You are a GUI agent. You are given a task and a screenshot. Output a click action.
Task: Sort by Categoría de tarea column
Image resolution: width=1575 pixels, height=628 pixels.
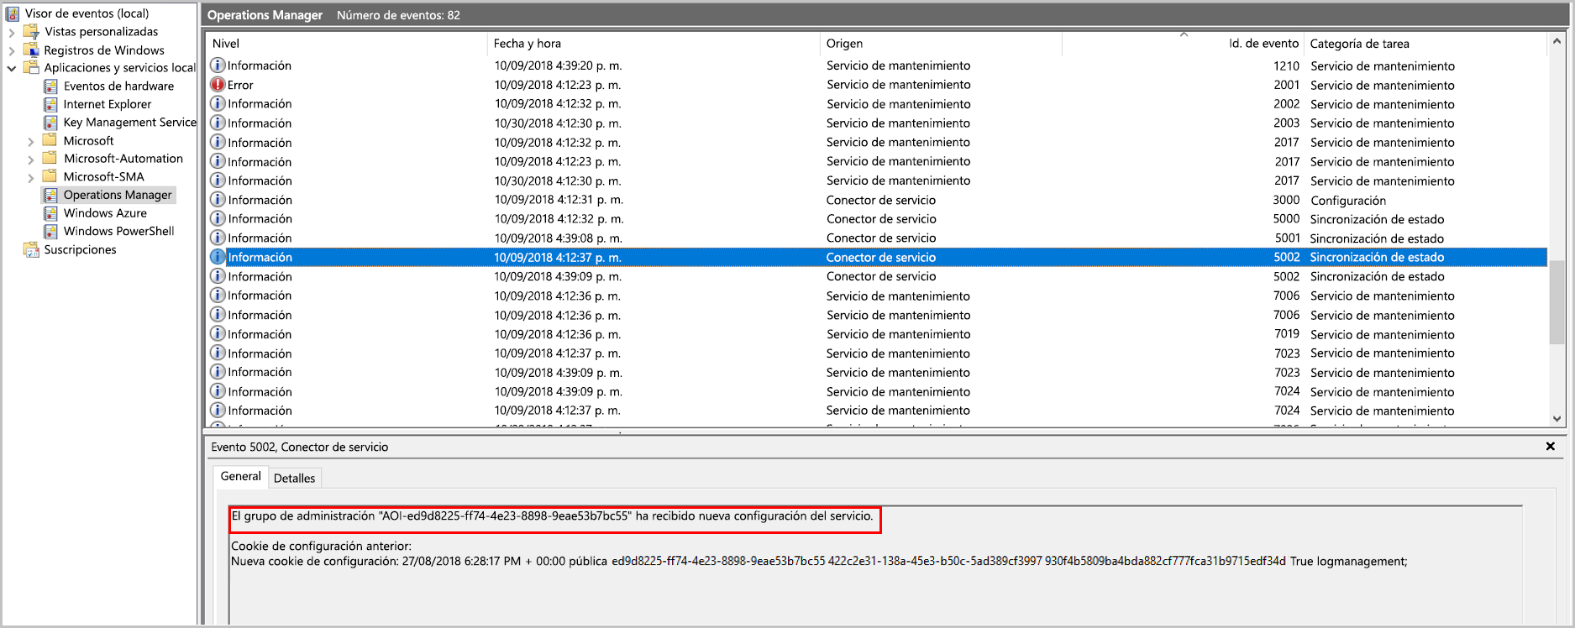pos(1425,44)
